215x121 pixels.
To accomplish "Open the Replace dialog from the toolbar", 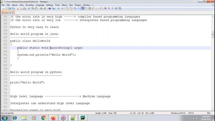I will tap(53, 8).
